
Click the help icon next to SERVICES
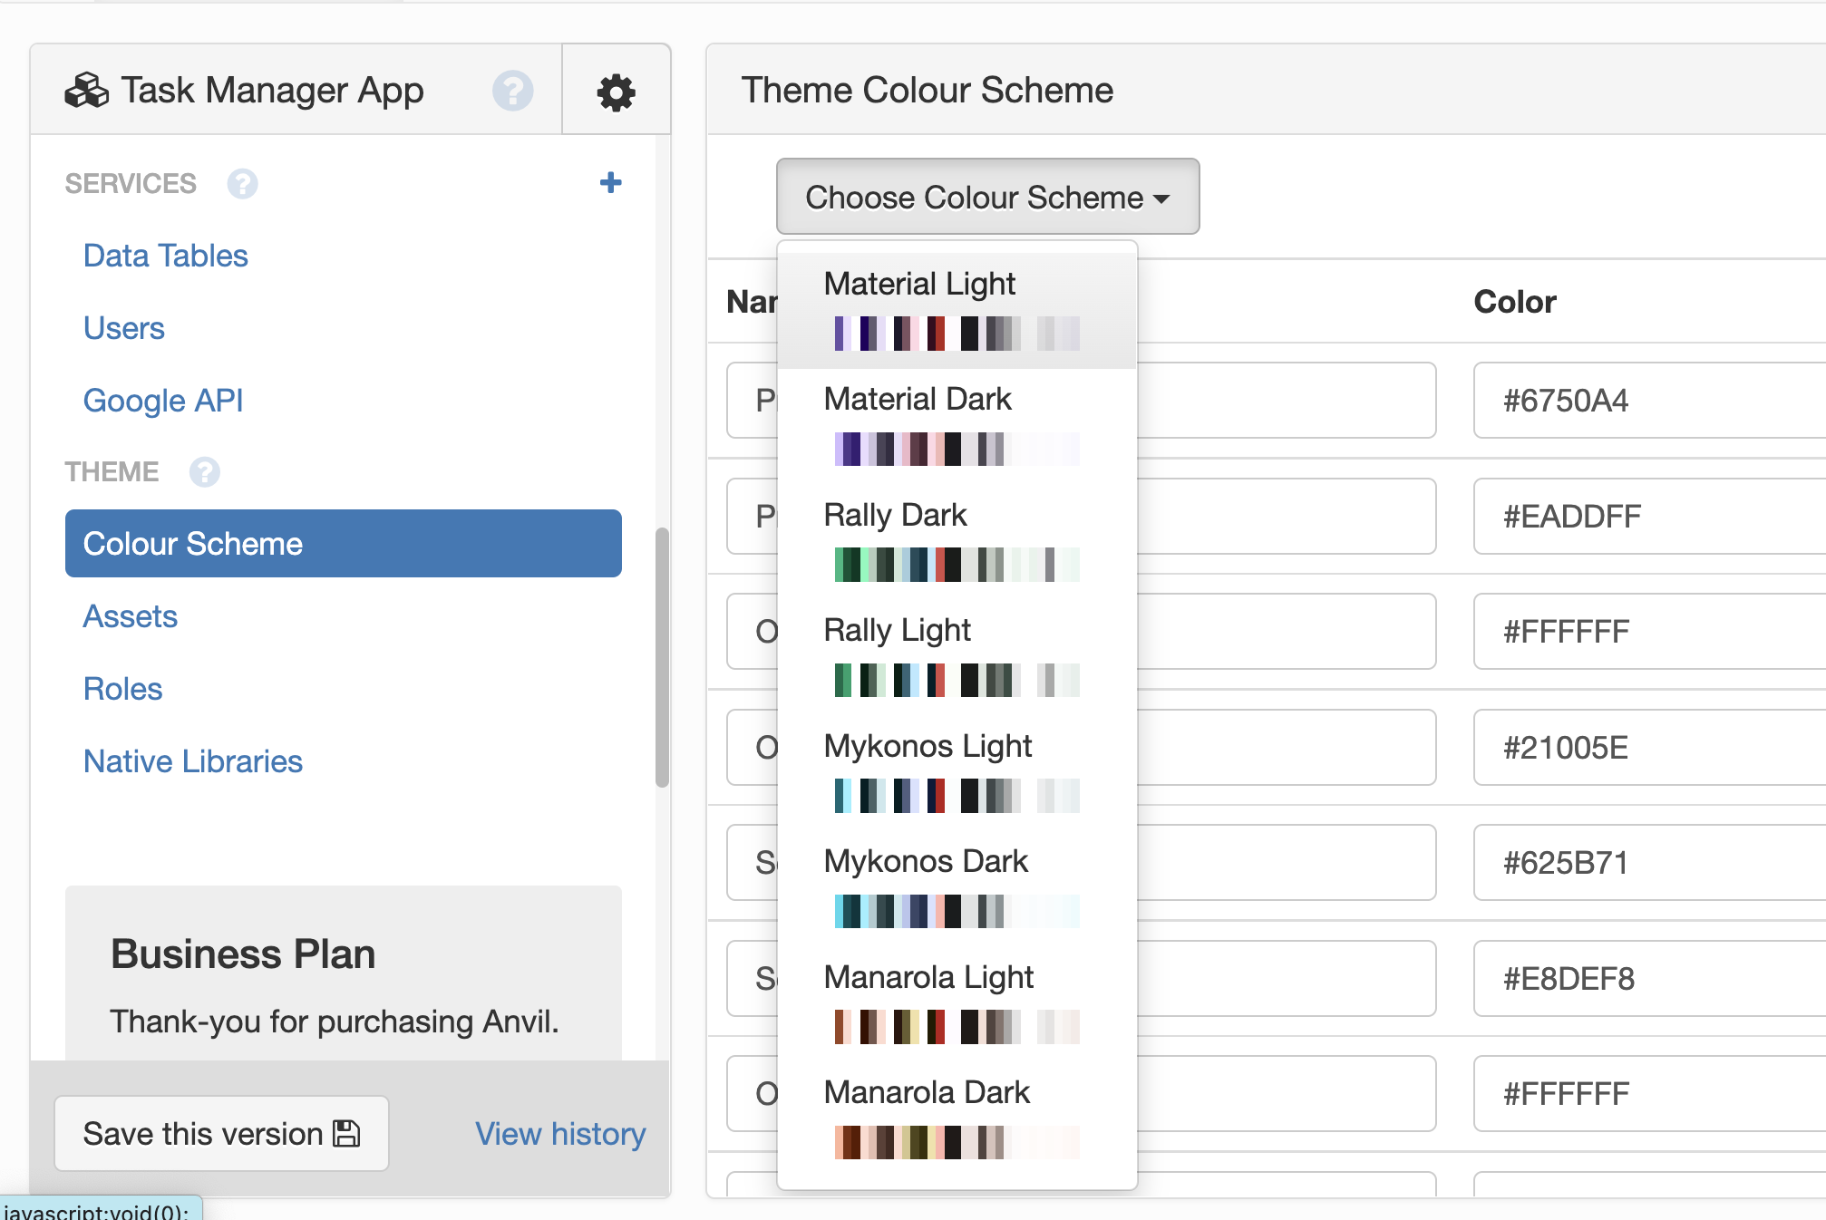242,184
